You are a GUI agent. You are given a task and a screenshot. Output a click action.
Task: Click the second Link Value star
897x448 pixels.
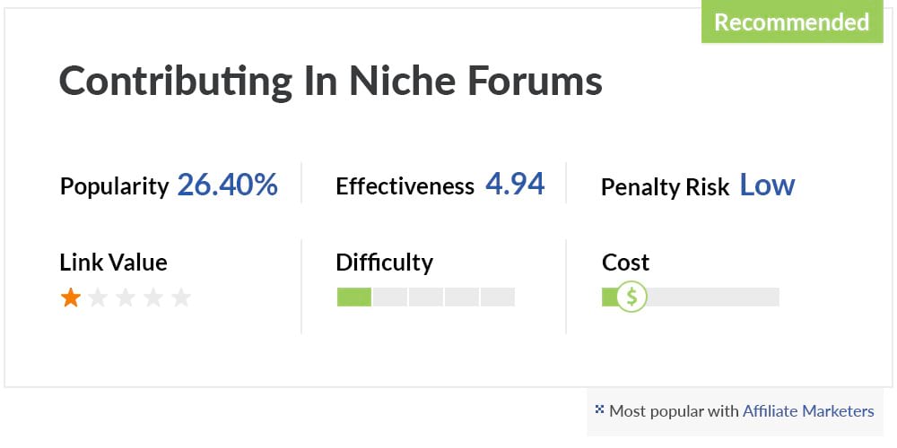(x=98, y=297)
